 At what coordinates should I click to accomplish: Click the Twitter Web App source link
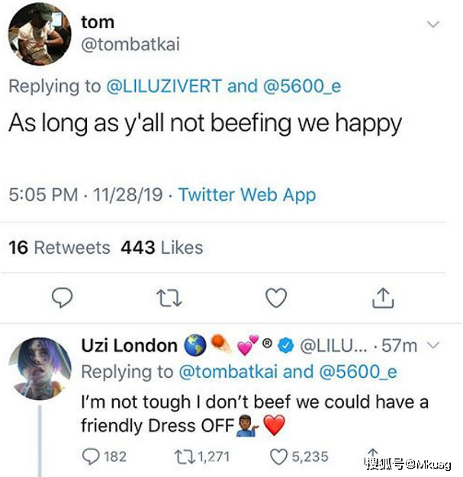pos(247,195)
